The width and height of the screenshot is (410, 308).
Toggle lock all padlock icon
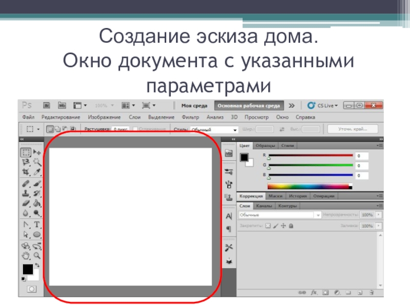291,226
